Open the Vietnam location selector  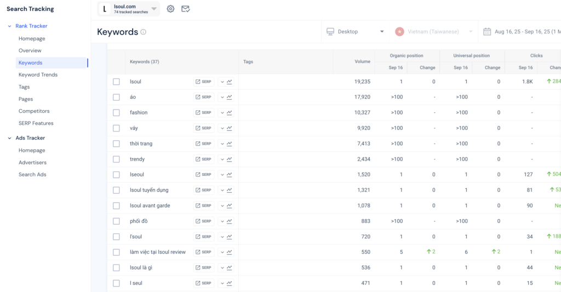(433, 32)
